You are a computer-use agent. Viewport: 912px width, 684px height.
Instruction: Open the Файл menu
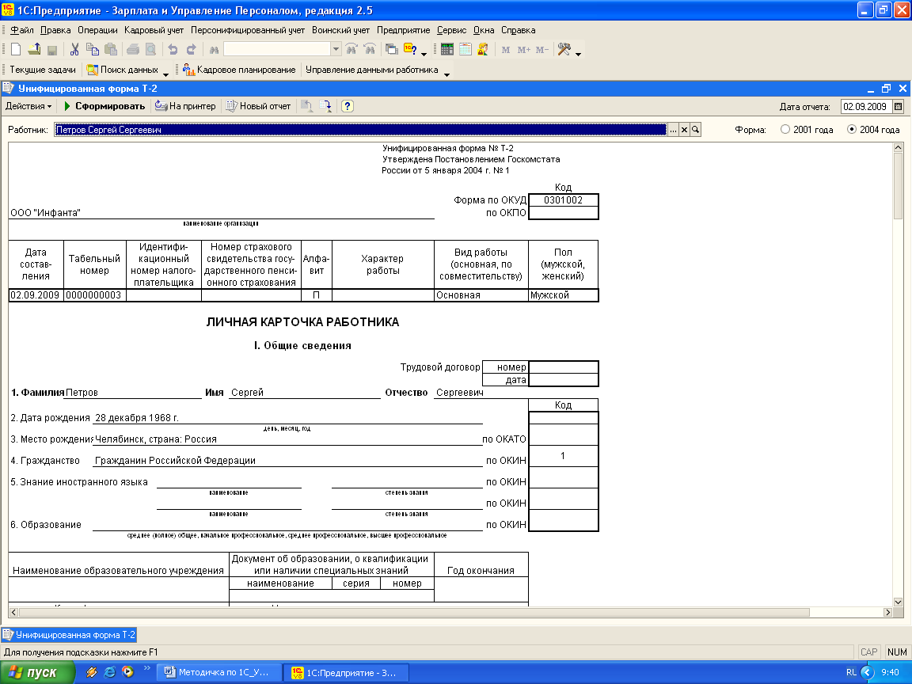(x=22, y=30)
